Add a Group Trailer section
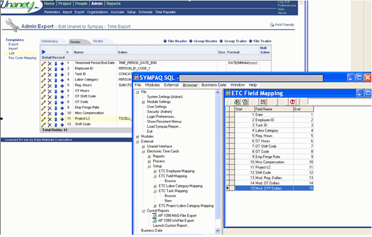Image resolution: width=372 pixels, height=237 pixels. coord(233,41)
